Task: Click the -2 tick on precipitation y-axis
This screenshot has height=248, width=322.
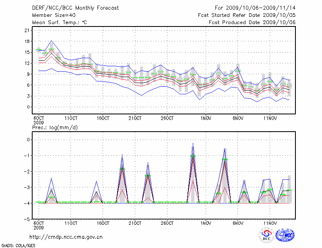Action: [x=27, y=172]
